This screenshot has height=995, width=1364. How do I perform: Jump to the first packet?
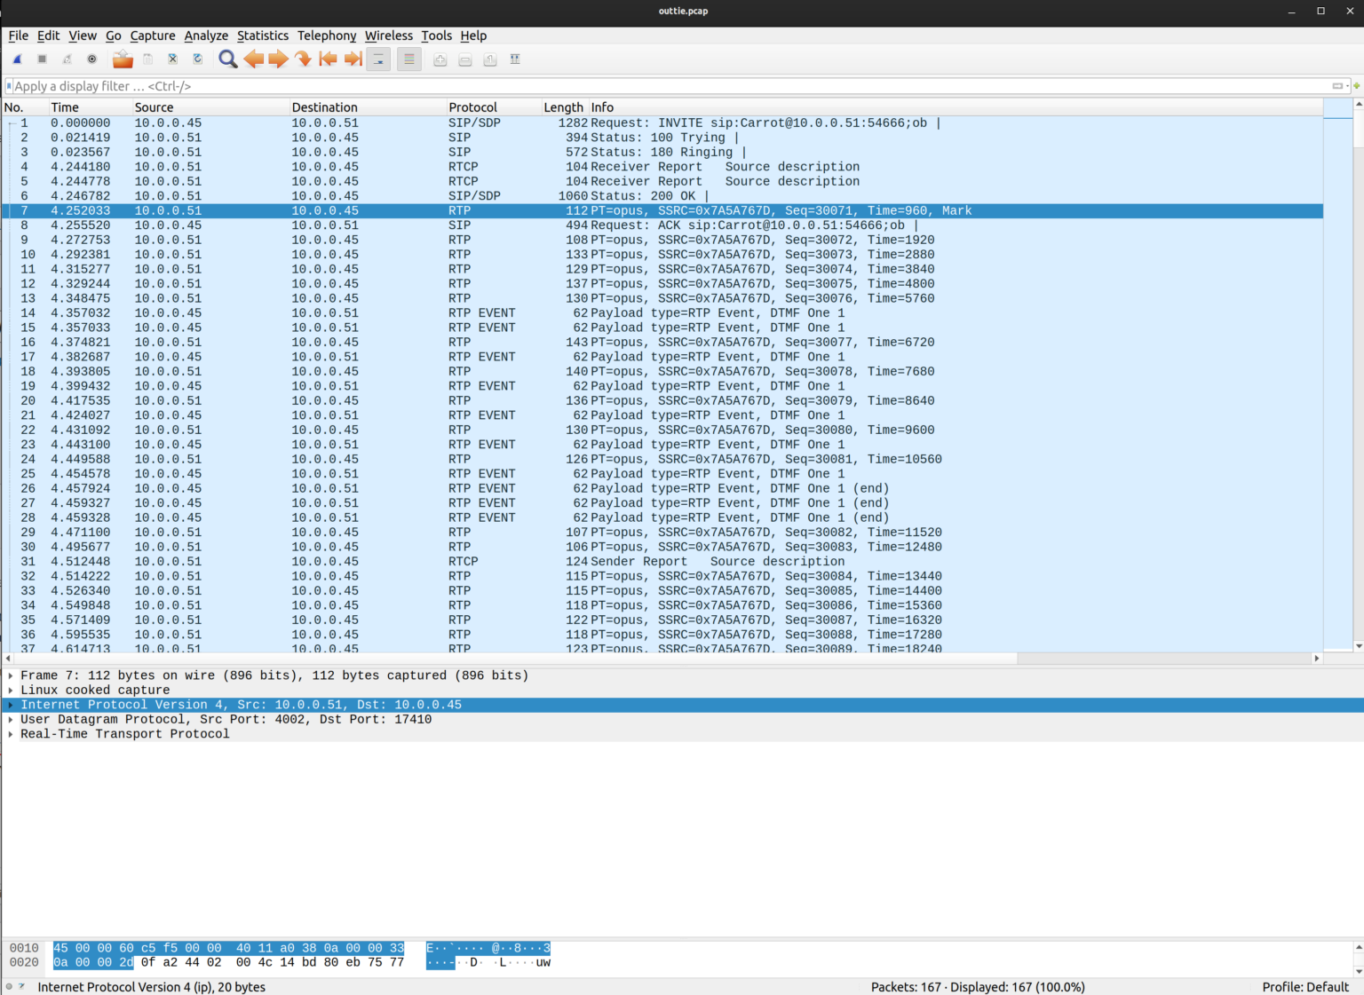click(328, 59)
